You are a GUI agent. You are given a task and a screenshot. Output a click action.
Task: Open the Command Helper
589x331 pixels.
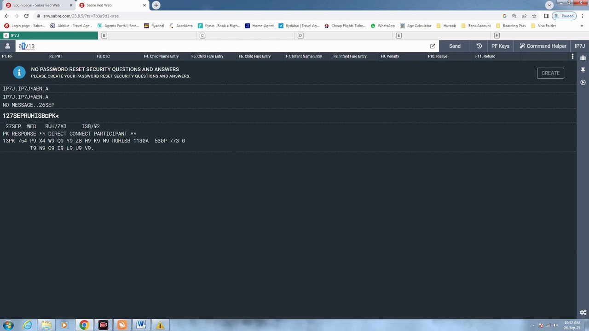pos(543,46)
